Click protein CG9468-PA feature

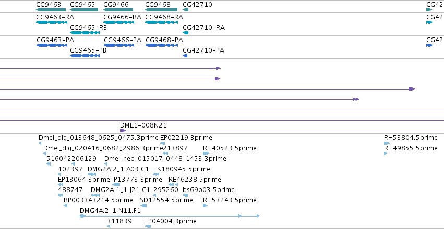pos(162,45)
